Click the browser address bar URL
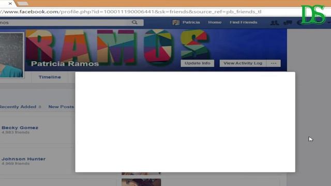The height and width of the screenshot is (186, 331). coord(131,12)
